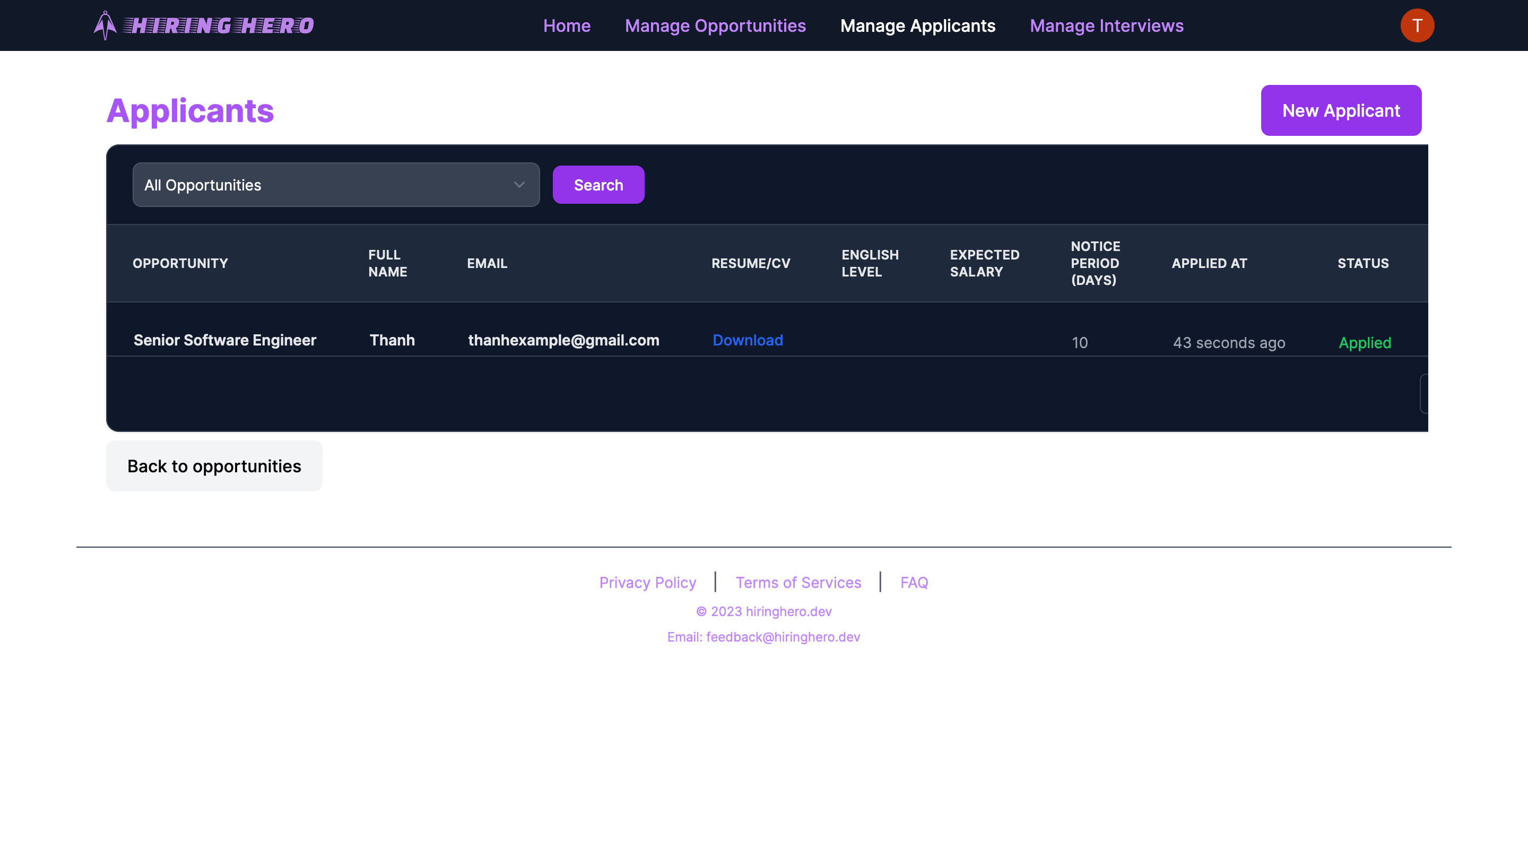This screenshot has width=1528, height=865.
Task: Click the HiringHero rocket logo
Action: click(x=204, y=25)
